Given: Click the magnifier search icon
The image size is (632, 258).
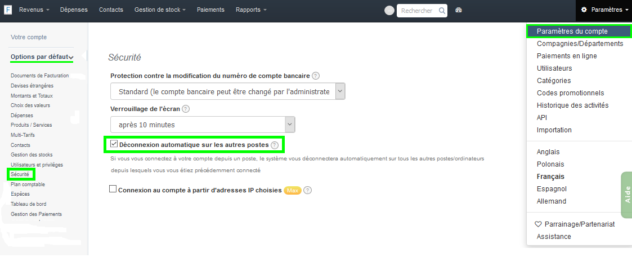Looking at the screenshot, I should pyautogui.click(x=442, y=11).
